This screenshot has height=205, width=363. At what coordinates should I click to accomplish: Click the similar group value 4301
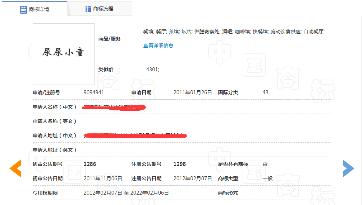click(152, 70)
